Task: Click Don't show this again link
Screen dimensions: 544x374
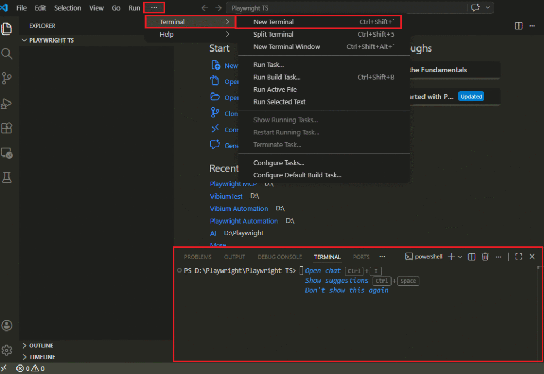Action: click(346, 291)
